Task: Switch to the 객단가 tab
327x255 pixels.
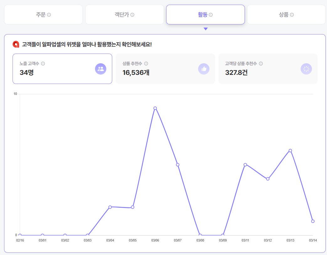Action: 124,15
